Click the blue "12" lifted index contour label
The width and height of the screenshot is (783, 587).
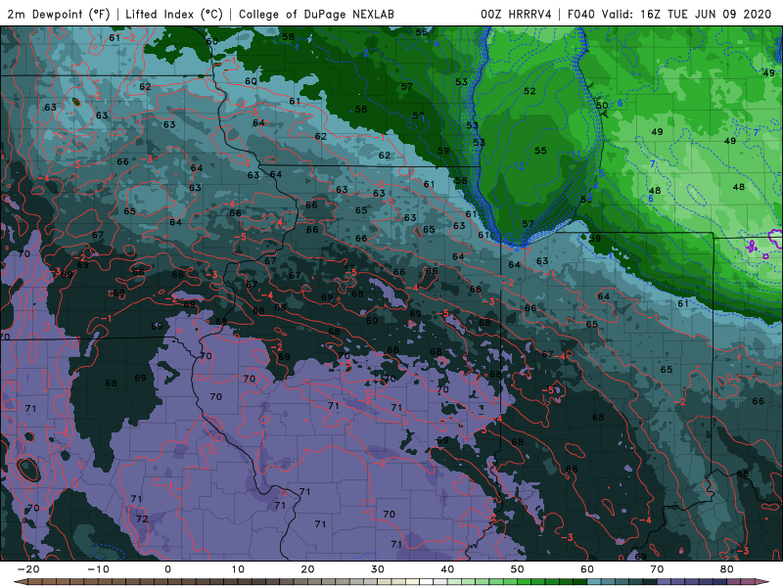click(x=519, y=166)
